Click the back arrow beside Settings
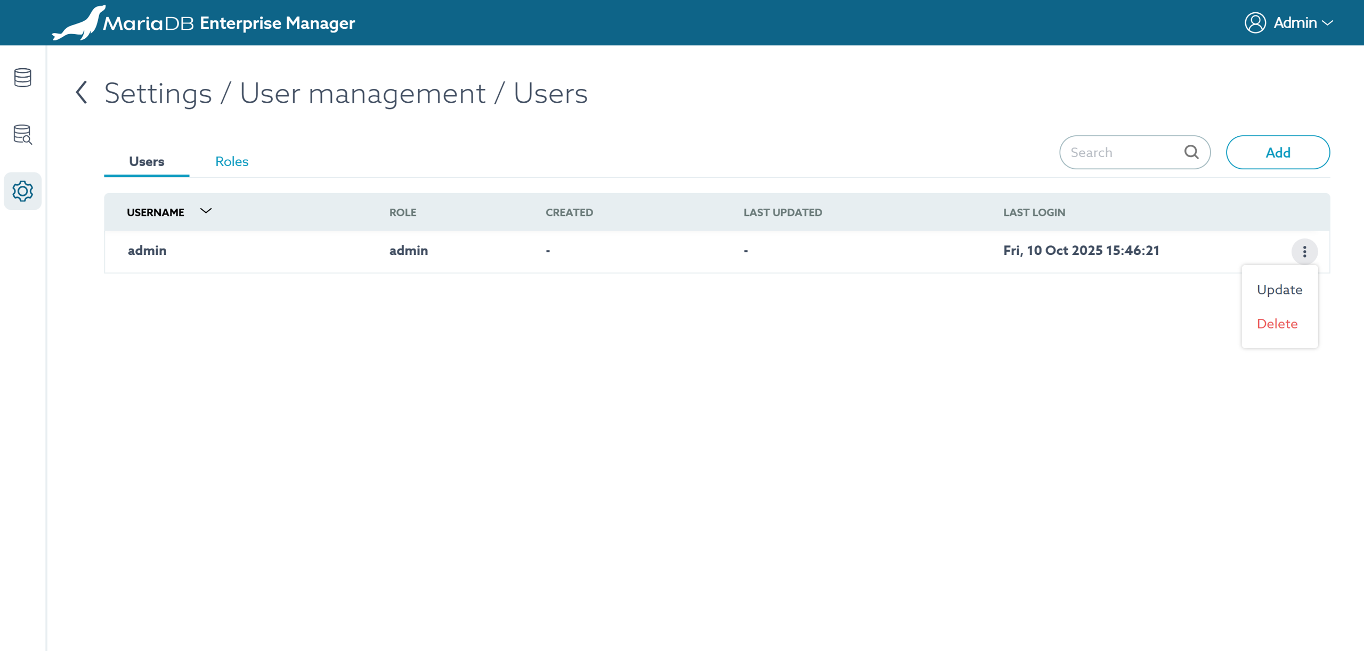 (82, 93)
